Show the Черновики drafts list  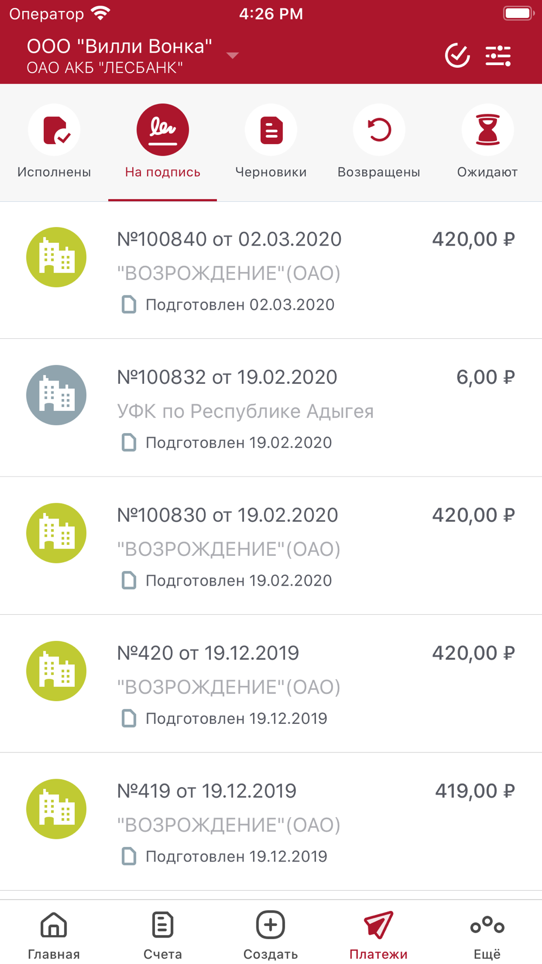click(x=271, y=142)
